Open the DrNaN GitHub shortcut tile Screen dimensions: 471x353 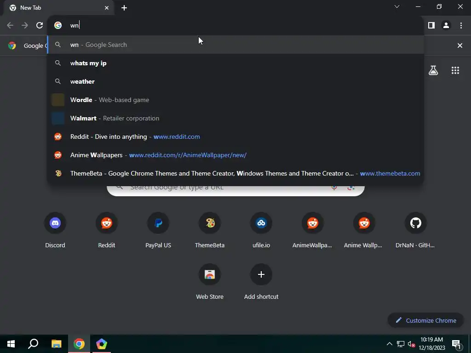point(415,231)
